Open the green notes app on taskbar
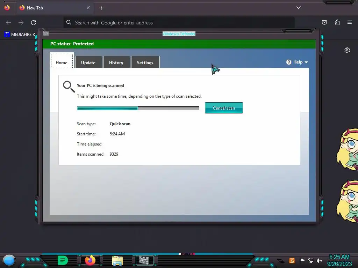This screenshot has width=358, height=268. point(63,260)
